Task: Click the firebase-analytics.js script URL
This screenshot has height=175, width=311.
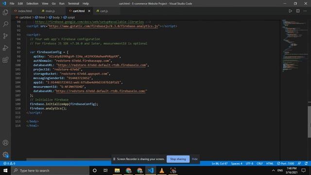Action: pyautogui.click(x=104, y=26)
